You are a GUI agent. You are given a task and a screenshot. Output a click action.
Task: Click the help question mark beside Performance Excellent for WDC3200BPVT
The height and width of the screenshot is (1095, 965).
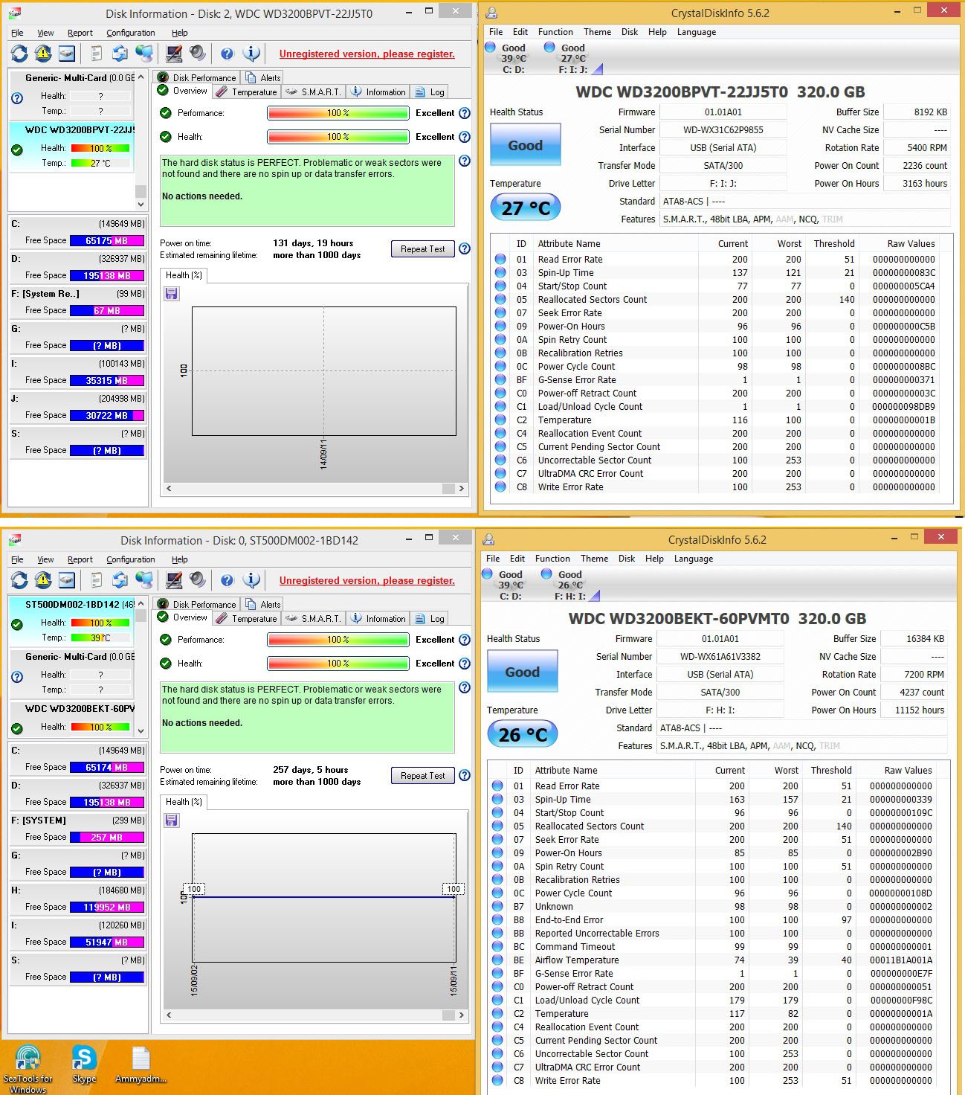pos(465,113)
